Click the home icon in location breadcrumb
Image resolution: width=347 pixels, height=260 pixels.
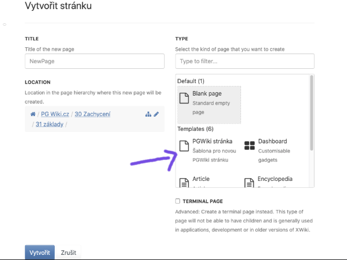click(33, 114)
